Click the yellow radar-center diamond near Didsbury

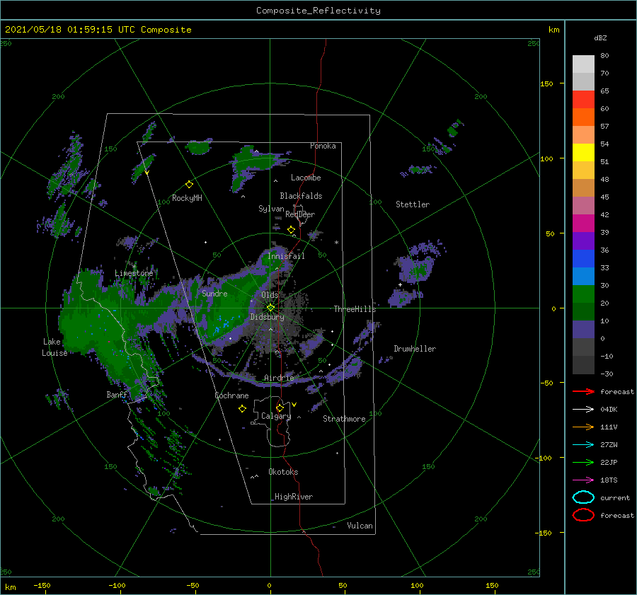click(270, 308)
